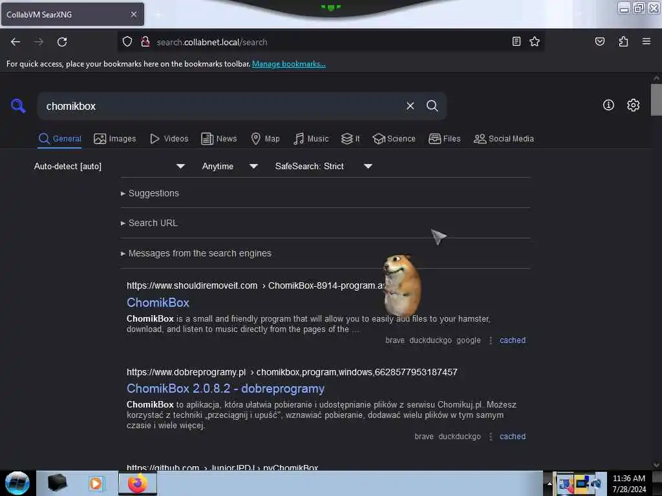Image resolution: width=662 pixels, height=496 pixels.
Task: Reload the page with the refresh icon
Action: [x=62, y=42]
